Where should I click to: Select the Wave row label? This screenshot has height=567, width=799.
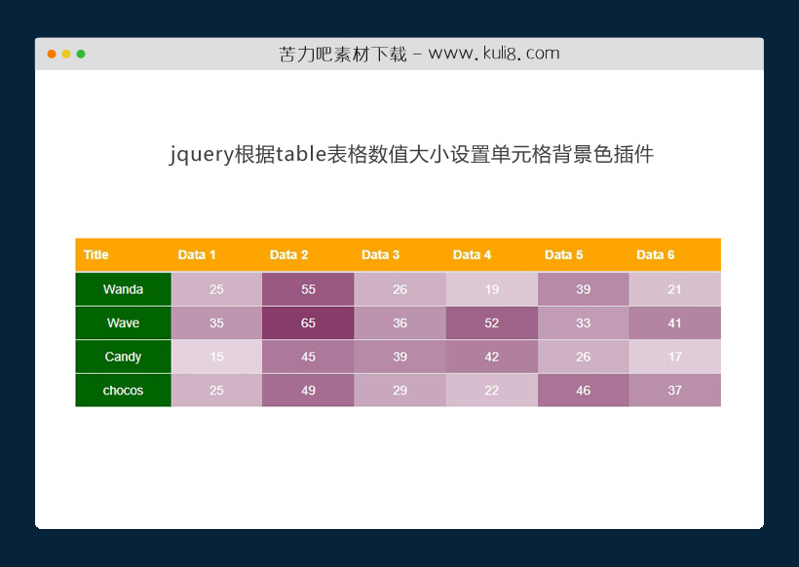pos(123,322)
